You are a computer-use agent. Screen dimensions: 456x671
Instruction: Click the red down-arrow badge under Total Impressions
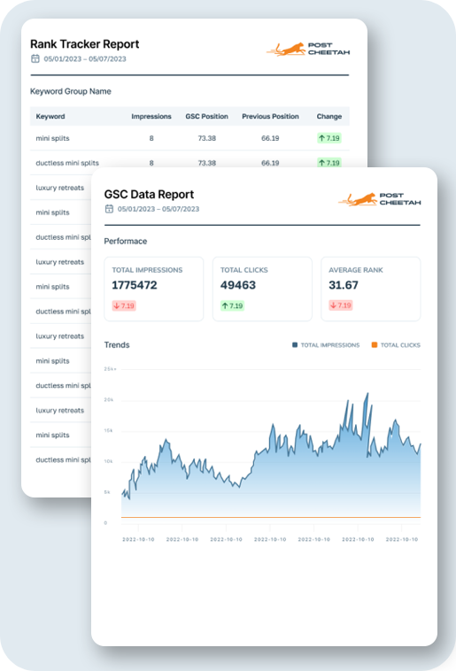pyautogui.click(x=124, y=305)
